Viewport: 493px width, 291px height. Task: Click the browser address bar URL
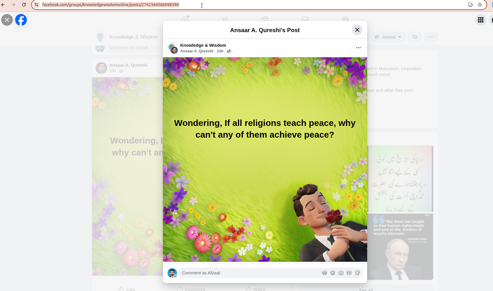coord(111,5)
